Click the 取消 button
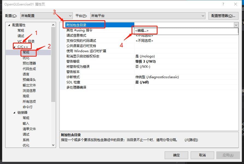244x164 pixels. pos(202,155)
